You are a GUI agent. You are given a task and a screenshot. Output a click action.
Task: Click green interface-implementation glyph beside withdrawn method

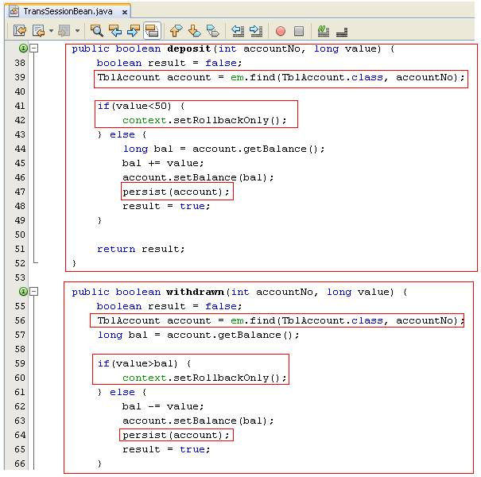point(23,291)
